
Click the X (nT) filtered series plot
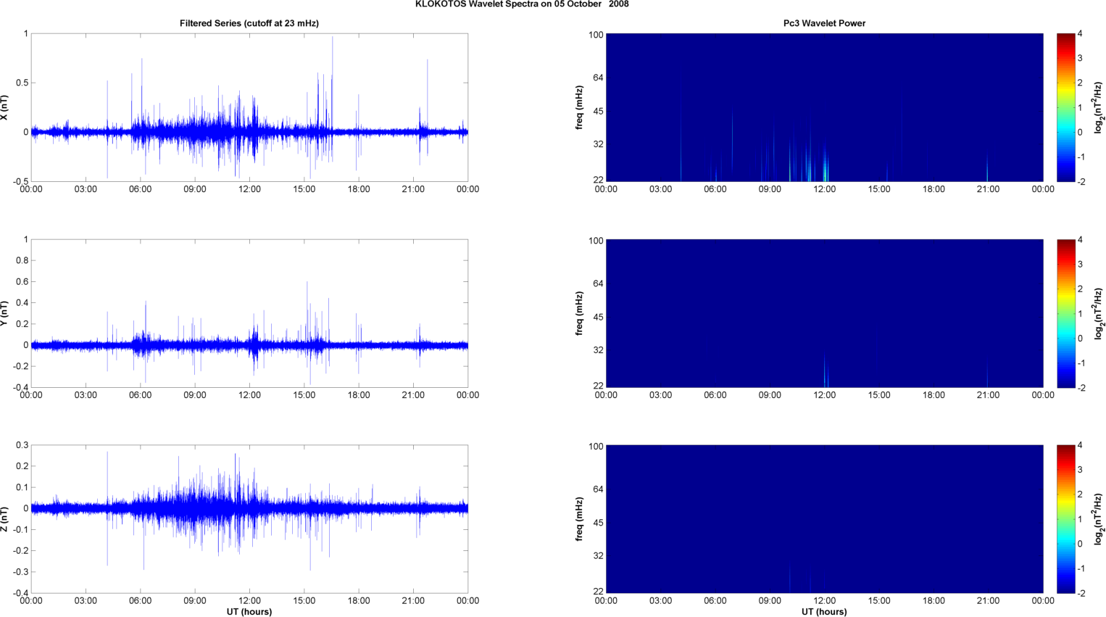249,107
